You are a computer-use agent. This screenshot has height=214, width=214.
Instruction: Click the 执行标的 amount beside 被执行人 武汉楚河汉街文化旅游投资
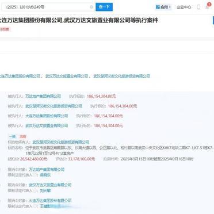[x=123, y=106]
